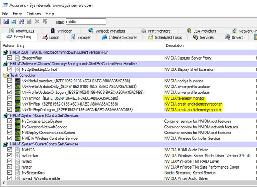Viewport: 257px width, 187px height.
Task: Open the Options menu
Action: (34, 14)
